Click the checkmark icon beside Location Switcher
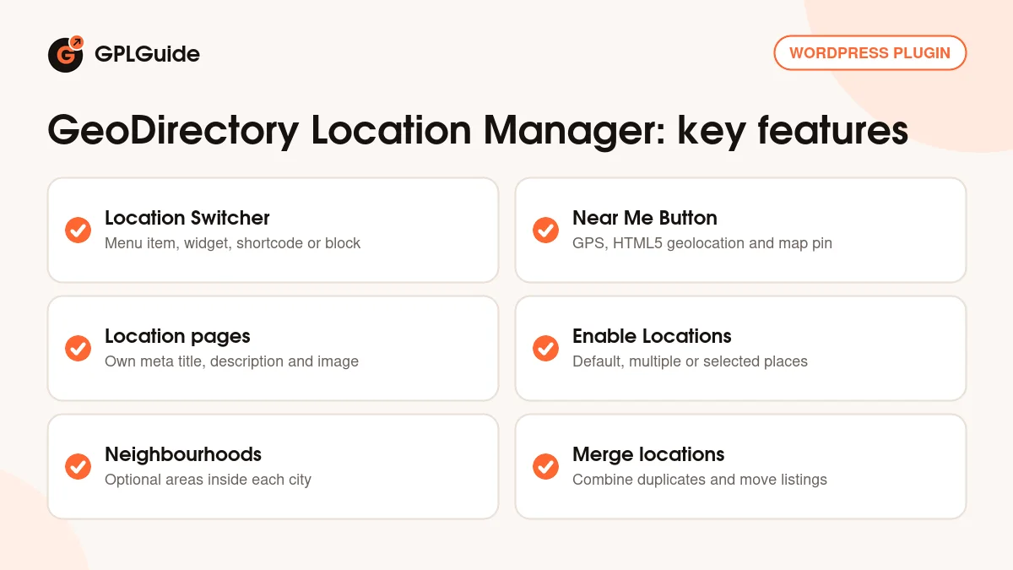This screenshot has width=1013, height=570. (78, 230)
